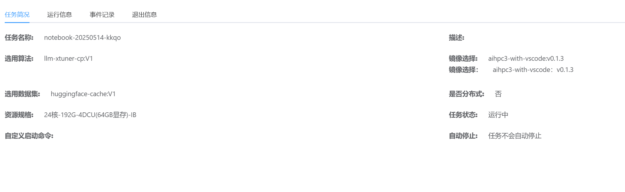Click the 自定义启动命令 field label
This screenshot has height=192, width=625.
click(29, 136)
